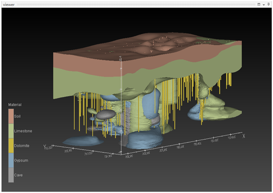Click the Material legend title

(15, 105)
